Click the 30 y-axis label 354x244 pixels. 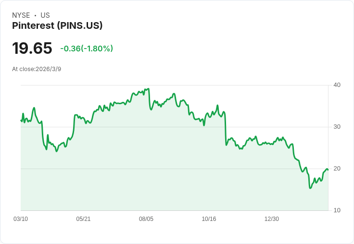point(337,127)
